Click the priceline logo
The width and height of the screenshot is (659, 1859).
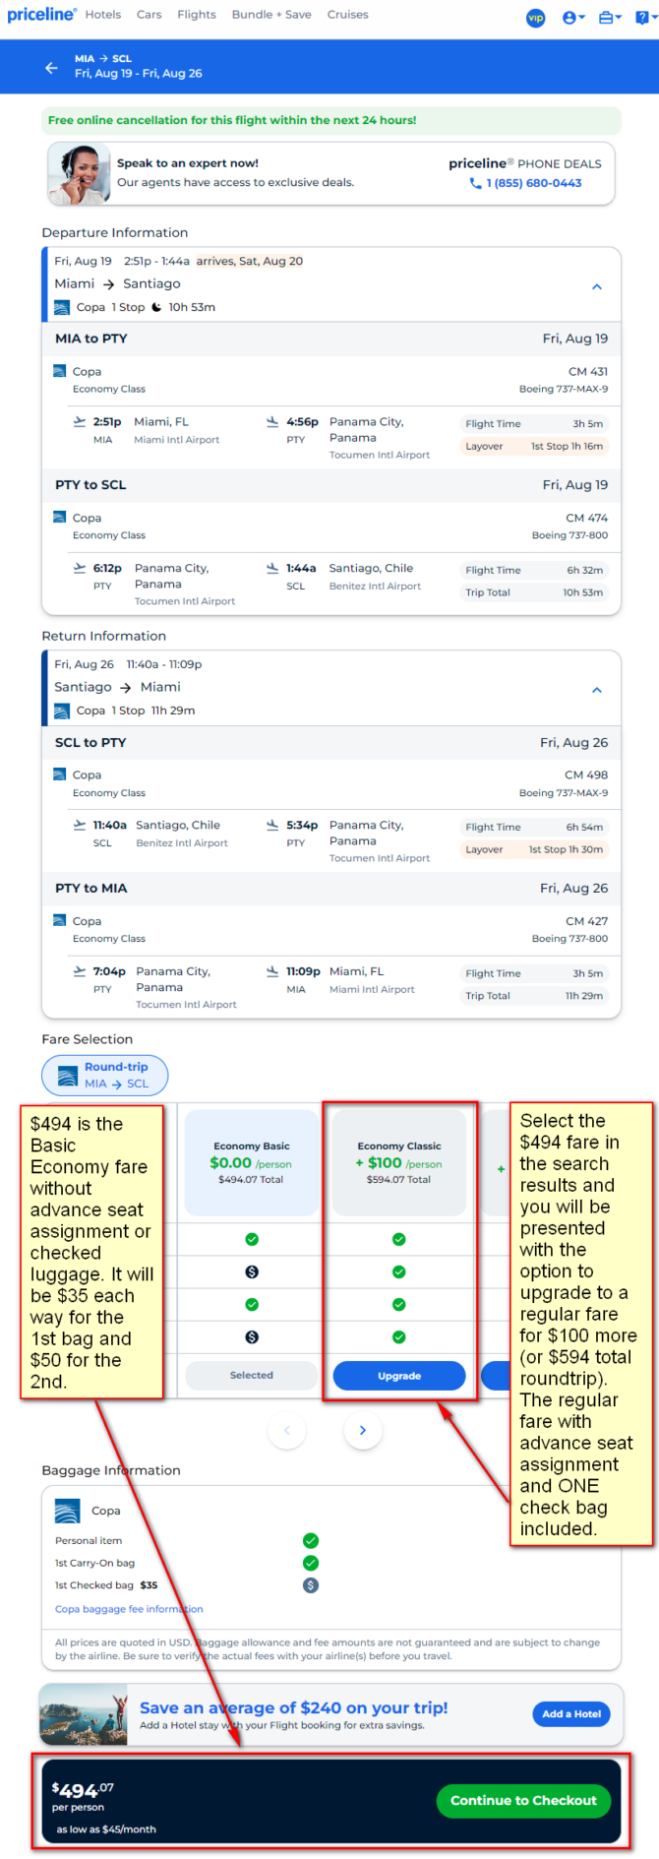41,15
